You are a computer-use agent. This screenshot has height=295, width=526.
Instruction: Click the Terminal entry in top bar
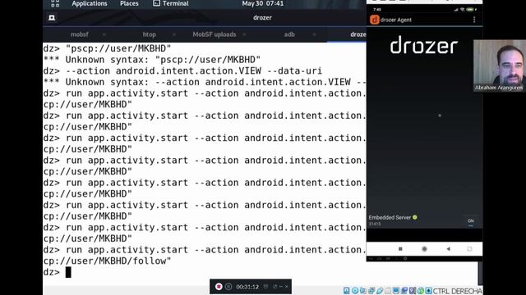(171, 3)
